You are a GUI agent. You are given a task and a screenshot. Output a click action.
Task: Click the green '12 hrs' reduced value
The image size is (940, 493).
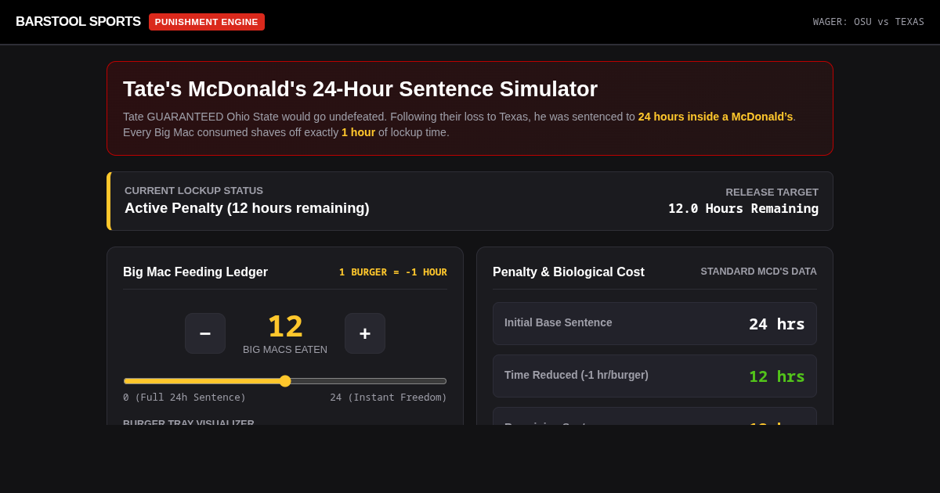(x=777, y=376)
